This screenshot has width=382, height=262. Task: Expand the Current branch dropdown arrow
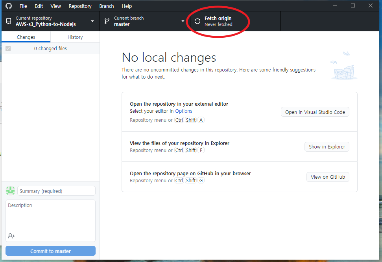(x=183, y=21)
